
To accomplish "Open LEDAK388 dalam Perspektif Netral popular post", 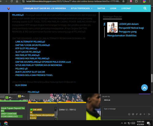I will click(x=125, y=30).
